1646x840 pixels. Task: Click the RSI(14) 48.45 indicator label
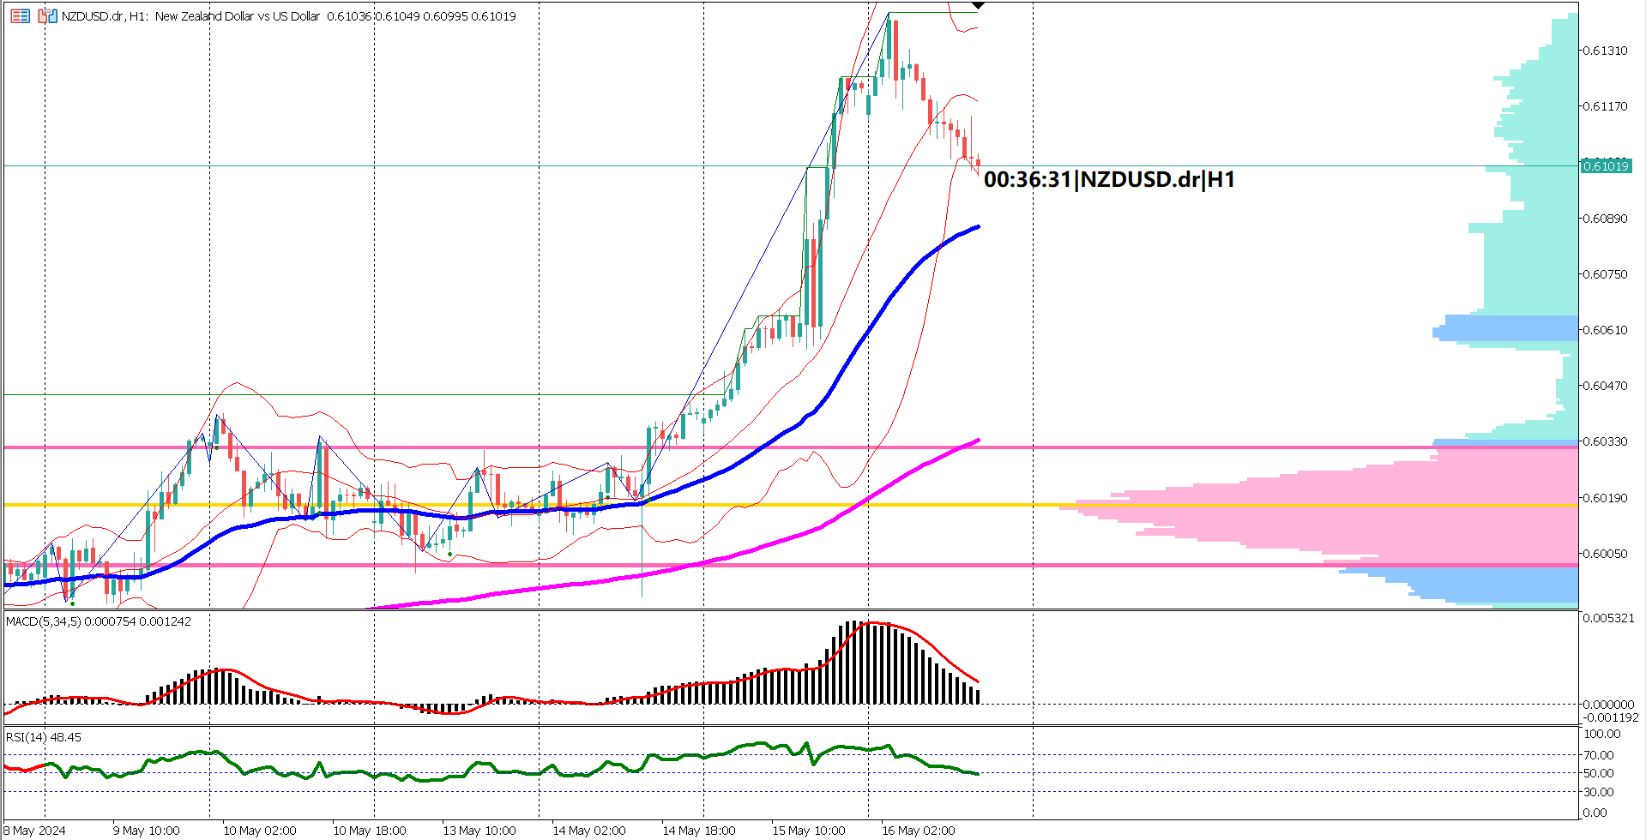coord(41,736)
